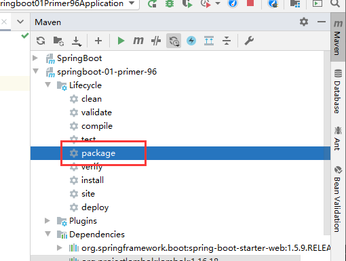The image size is (346, 261).
Task: Stop the running application
Action: click(x=250, y=3)
